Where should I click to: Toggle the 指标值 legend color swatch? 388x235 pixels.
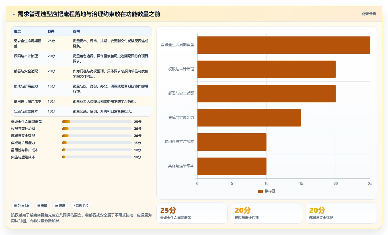pos(260,191)
